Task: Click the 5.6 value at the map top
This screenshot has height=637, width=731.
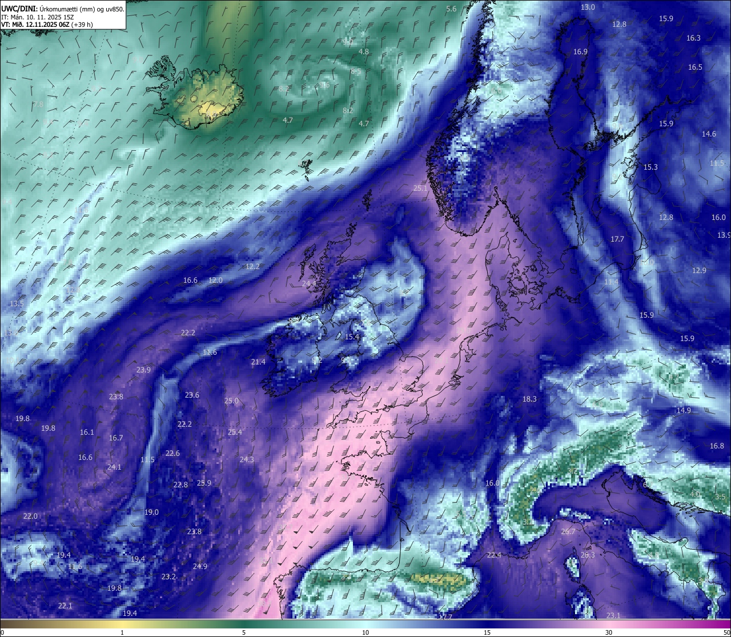Action: point(451,9)
